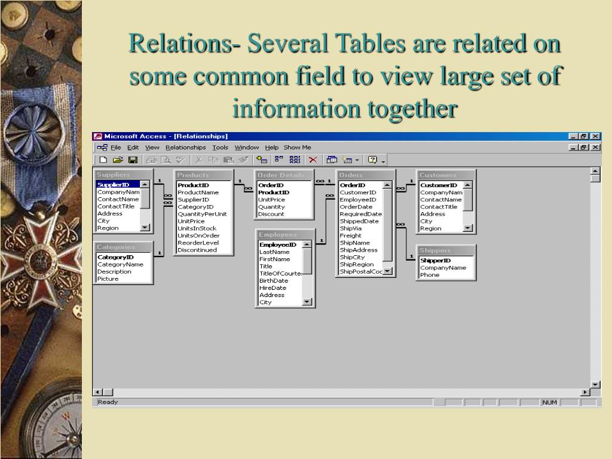Click Show All Relationships icon
This screenshot has width=612, height=459.
coord(295,160)
